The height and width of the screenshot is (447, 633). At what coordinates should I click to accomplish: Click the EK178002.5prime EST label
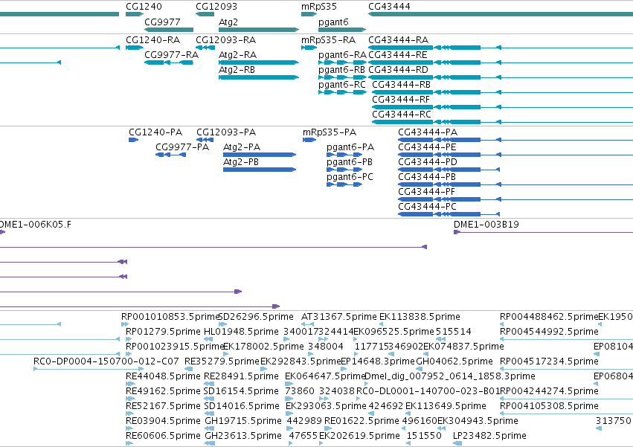263,347
